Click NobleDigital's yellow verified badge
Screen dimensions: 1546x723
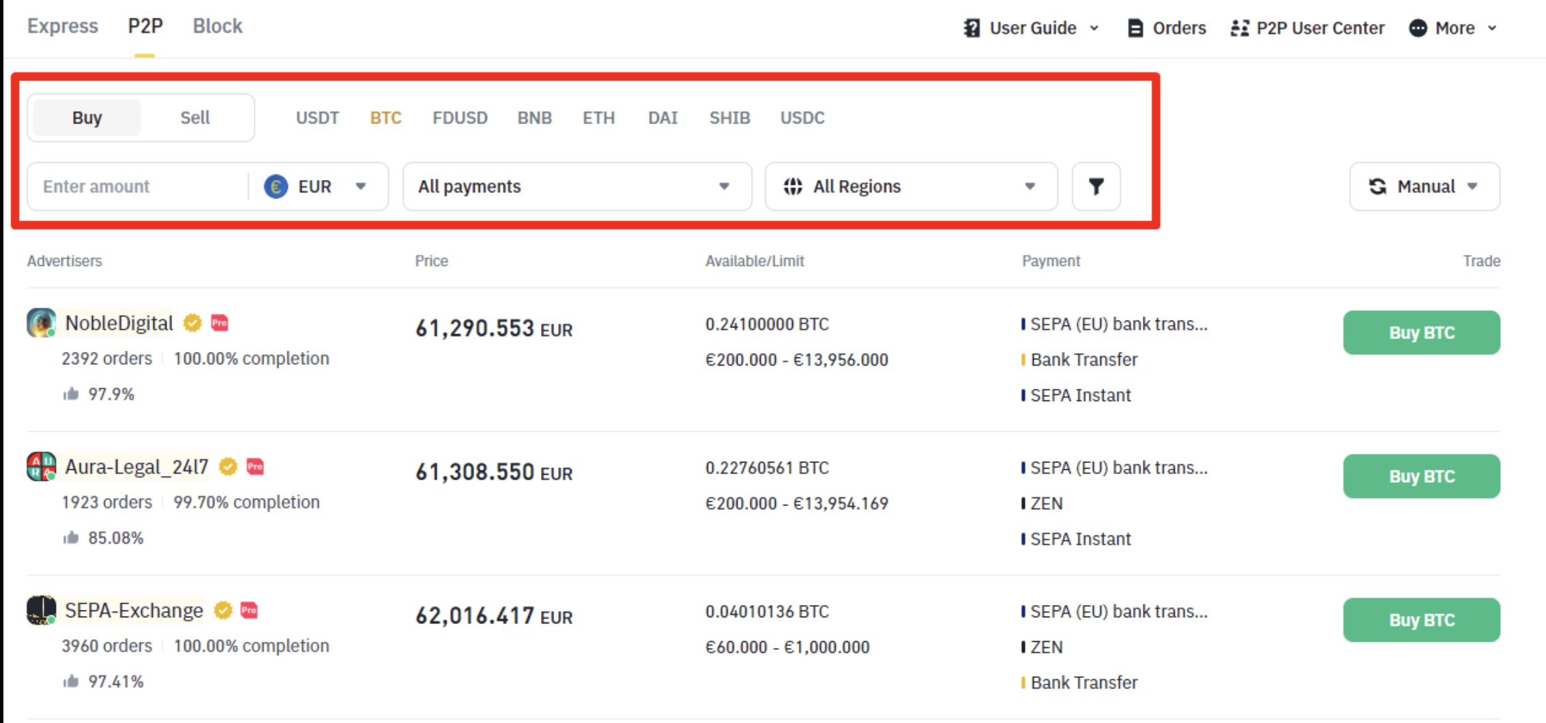pos(192,323)
